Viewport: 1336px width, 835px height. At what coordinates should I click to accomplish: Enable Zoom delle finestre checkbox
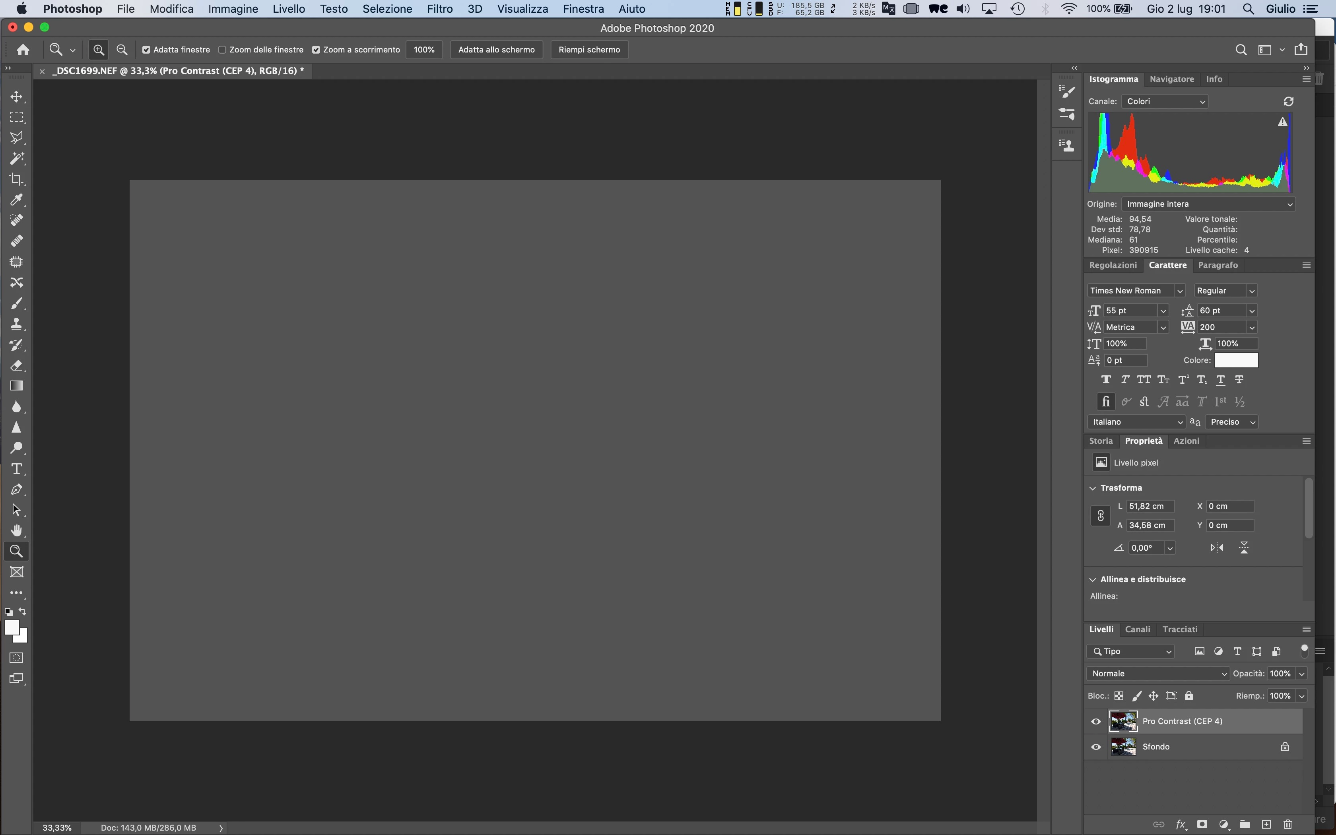[x=223, y=50]
